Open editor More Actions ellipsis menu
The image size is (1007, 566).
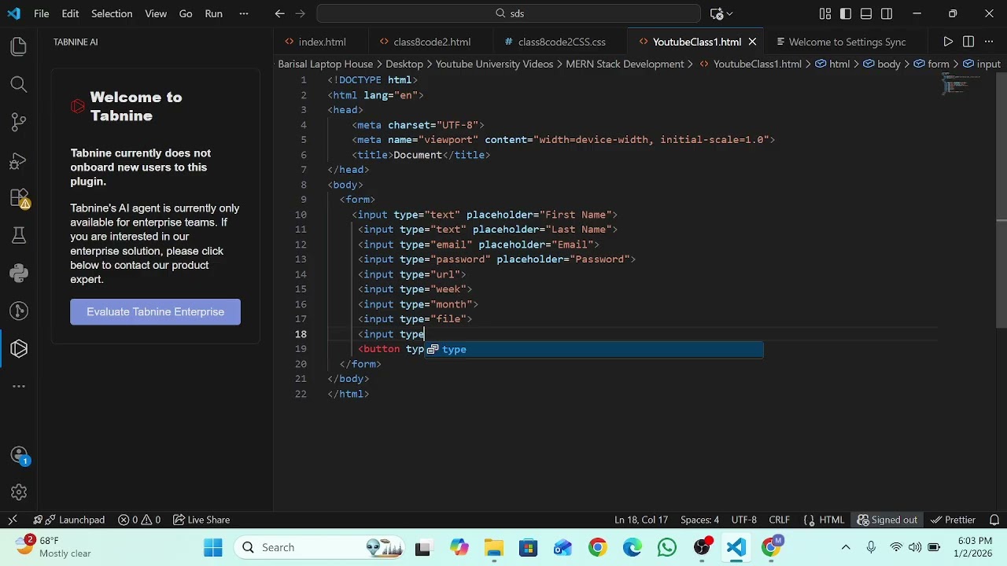pos(989,42)
